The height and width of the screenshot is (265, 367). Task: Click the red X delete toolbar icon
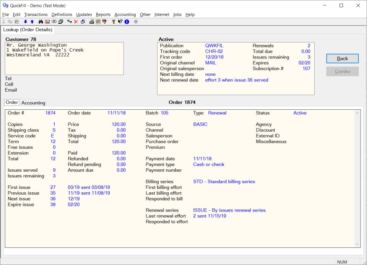click(x=76, y=22)
